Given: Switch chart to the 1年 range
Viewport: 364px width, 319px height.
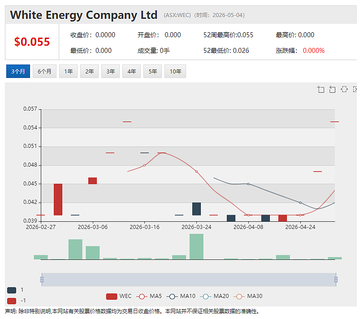Looking at the screenshot, I should [68, 71].
